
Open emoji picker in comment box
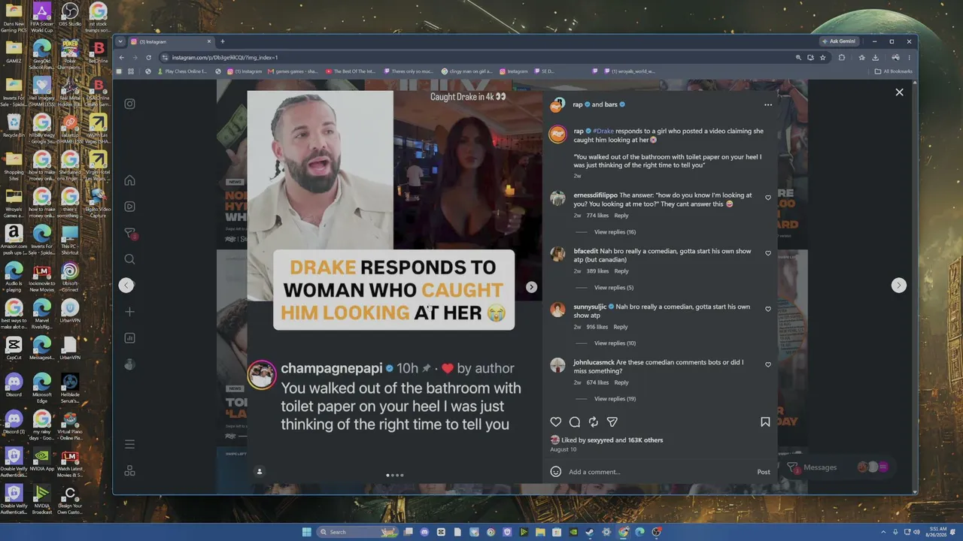click(x=556, y=472)
